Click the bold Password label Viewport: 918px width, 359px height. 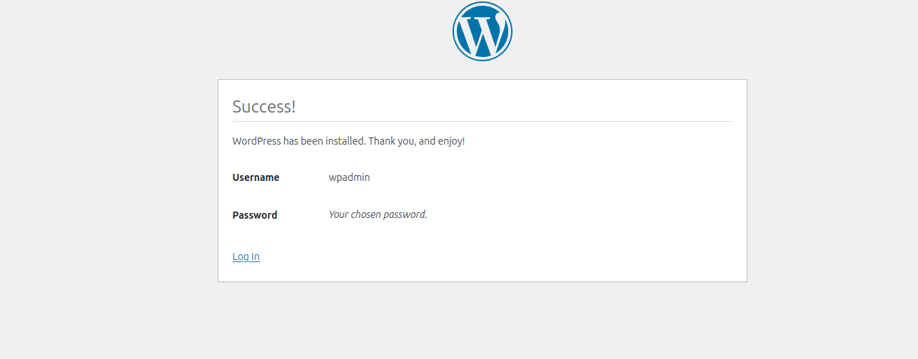pos(255,214)
